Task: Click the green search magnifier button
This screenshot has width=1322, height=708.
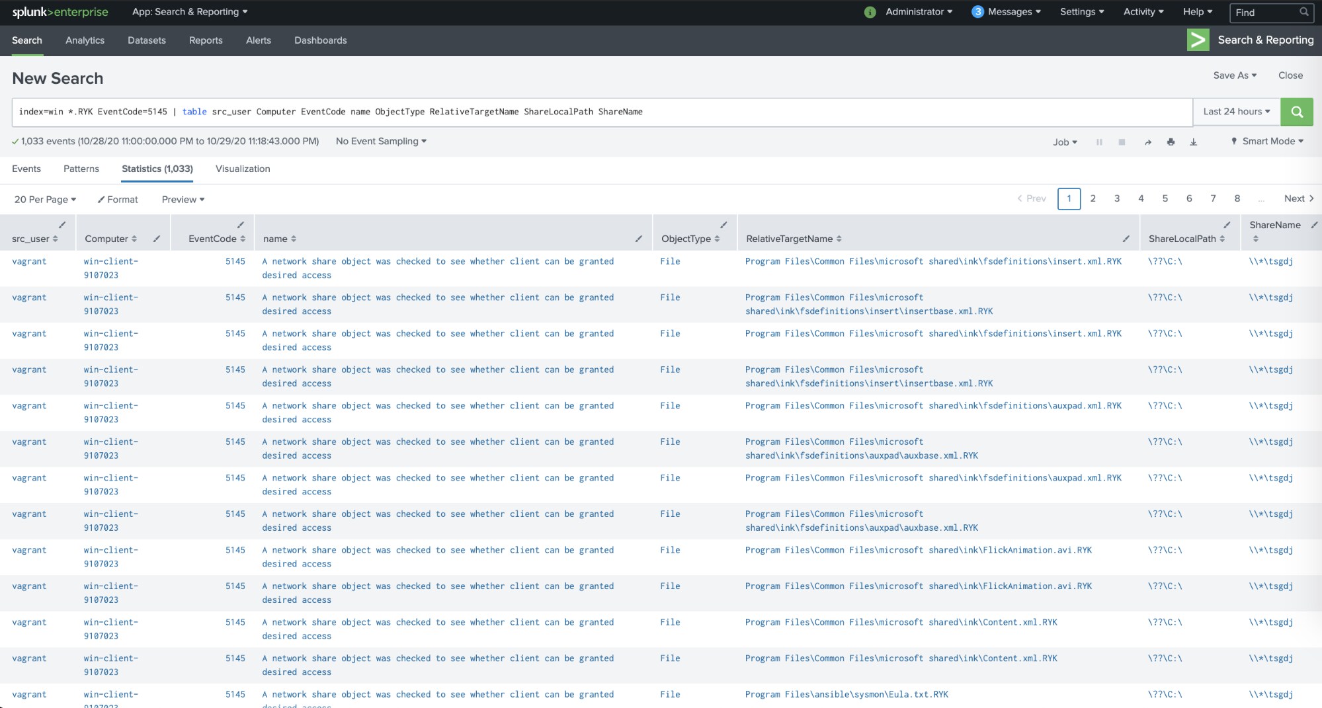Action: click(1296, 112)
